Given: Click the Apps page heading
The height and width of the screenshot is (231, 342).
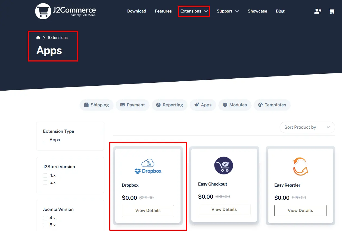Looking at the screenshot, I should point(49,51).
